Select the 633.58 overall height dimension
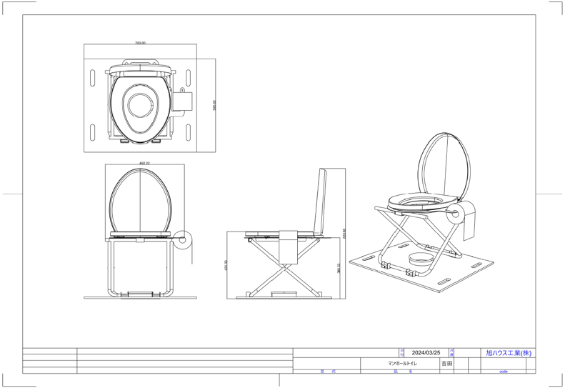This screenshot has height=388, width=565. point(344,234)
